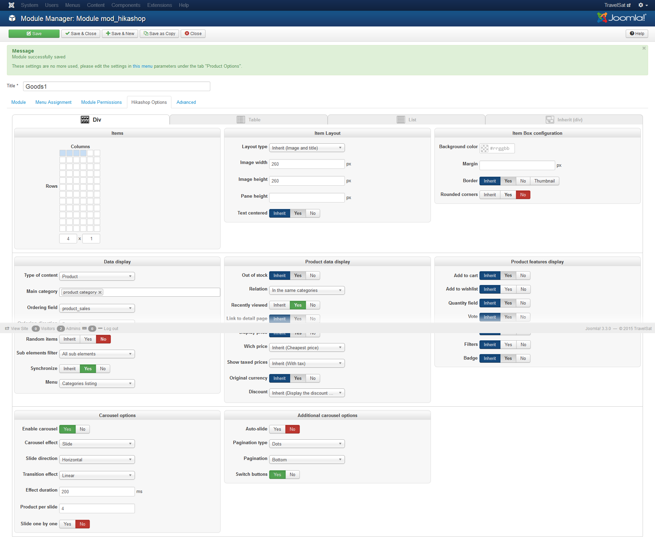
Task: Click the module cube icon in header
Action: [12, 19]
